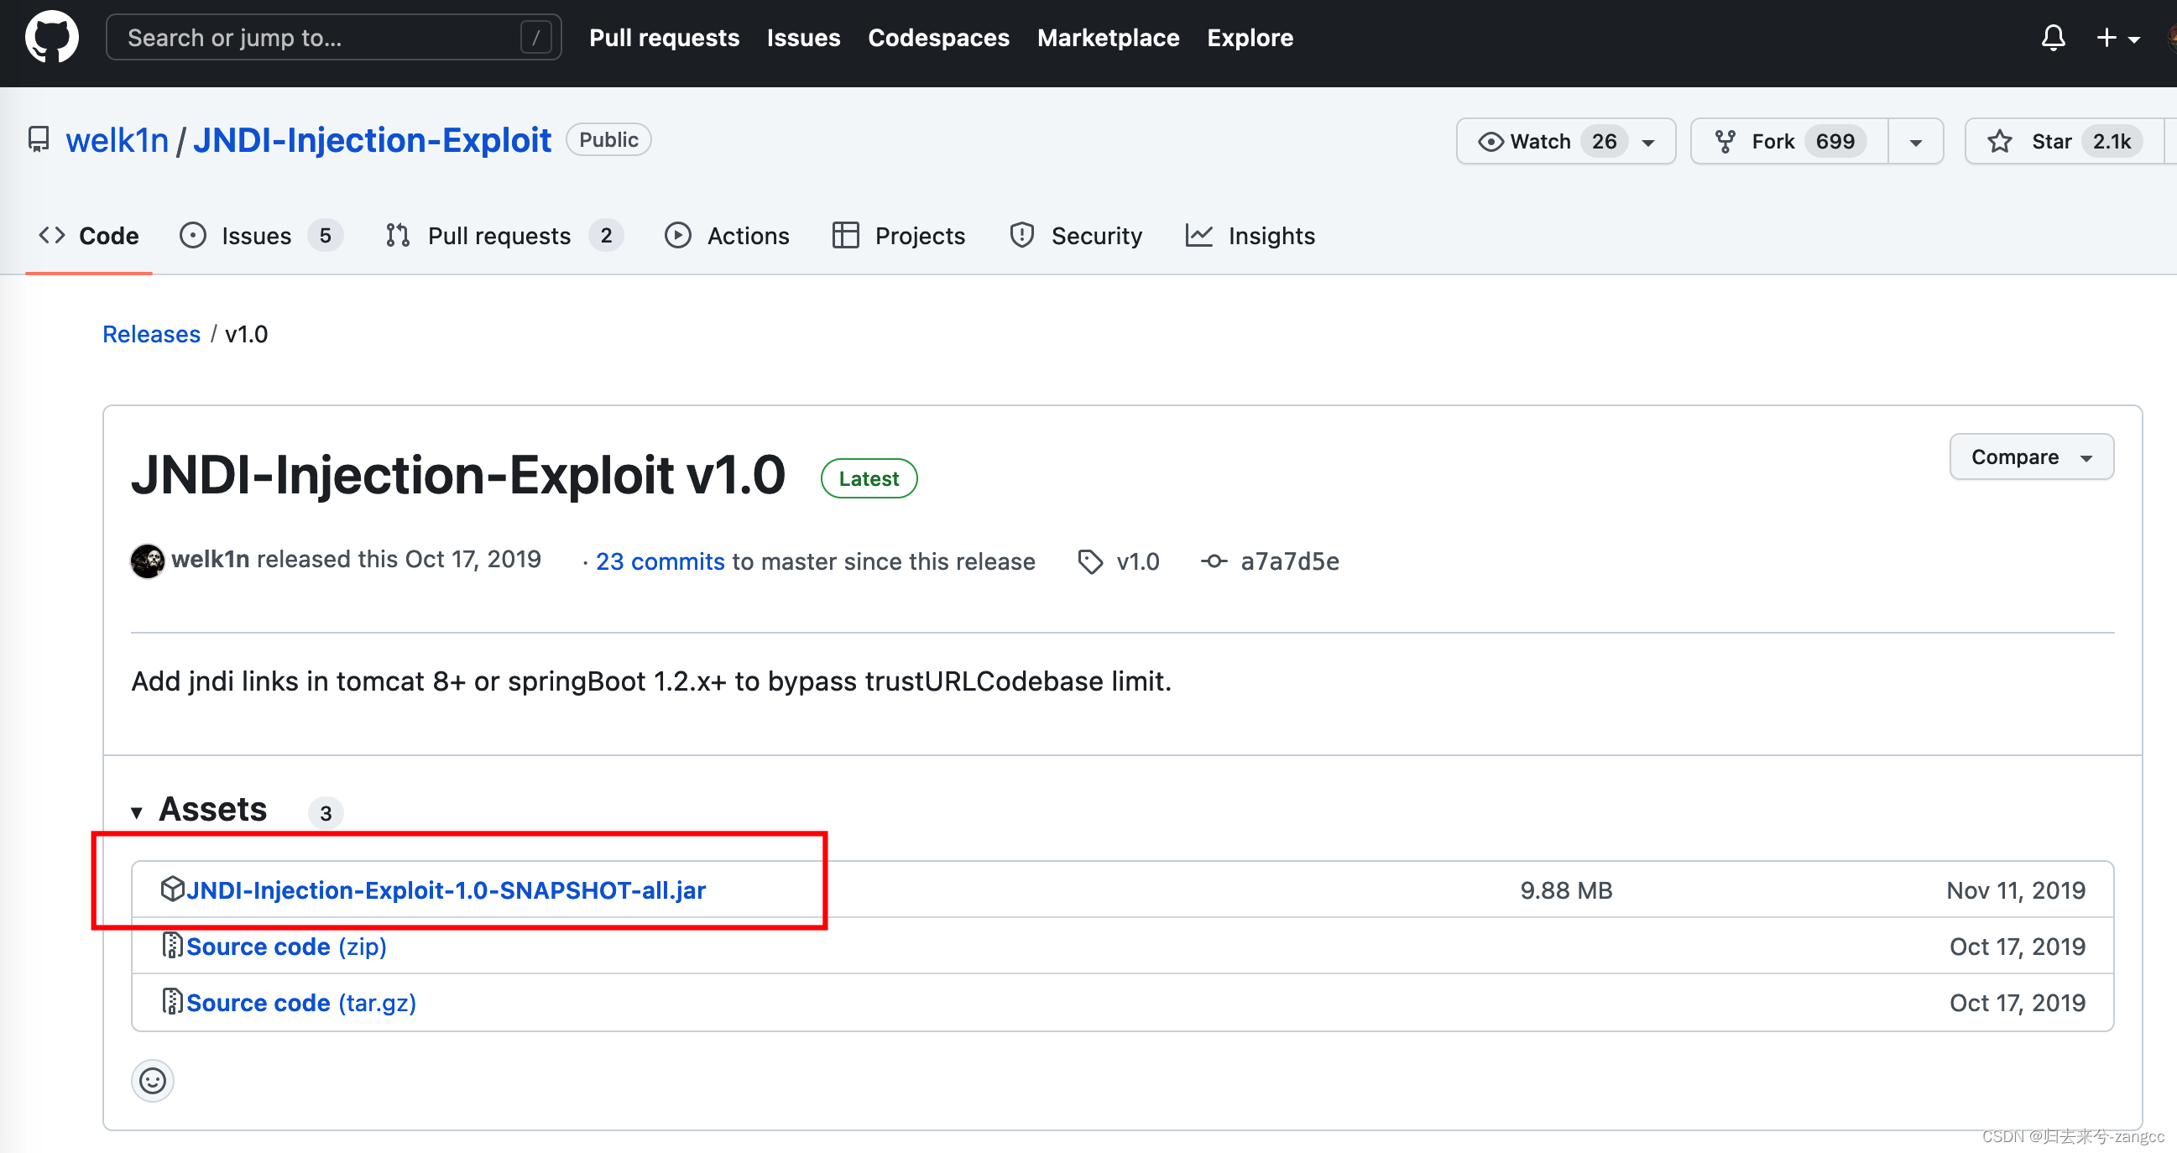Image resolution: width=2177 pixels, height=1153 pixels.
Task: Switch to the repository Issues tab
Action: (260, 236)
